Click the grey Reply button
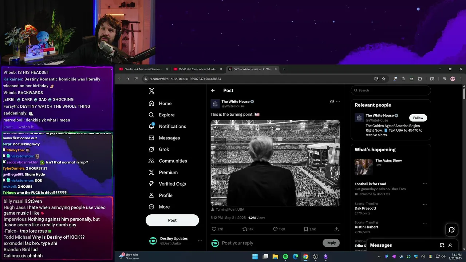 [331, 243]
